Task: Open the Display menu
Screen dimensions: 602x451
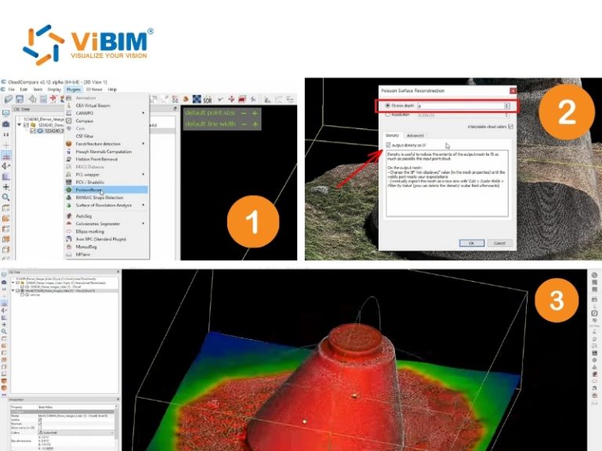Action: 54,89
